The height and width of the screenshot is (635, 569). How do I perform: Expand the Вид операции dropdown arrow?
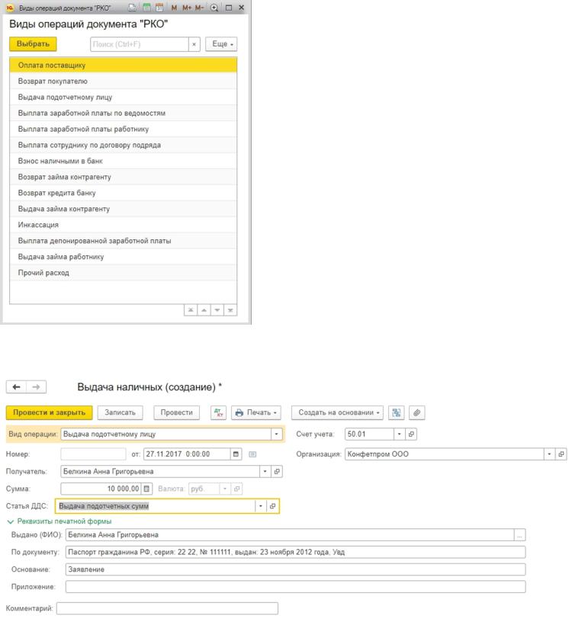276,435
